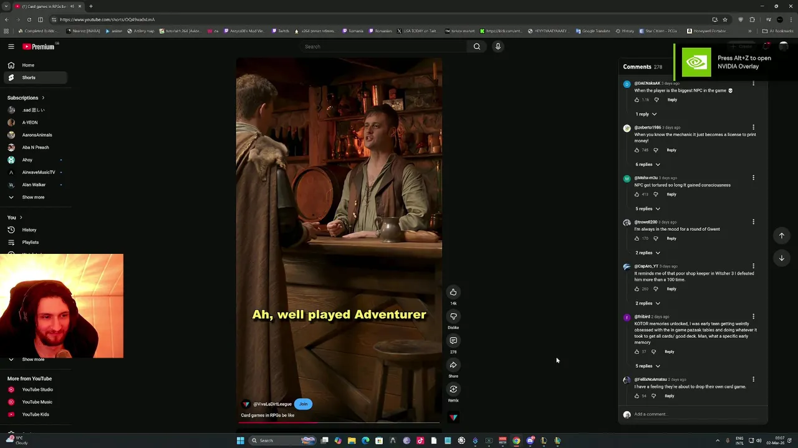
Task: Like the short with thumbs-up
Action: click(x=453, y=292)
